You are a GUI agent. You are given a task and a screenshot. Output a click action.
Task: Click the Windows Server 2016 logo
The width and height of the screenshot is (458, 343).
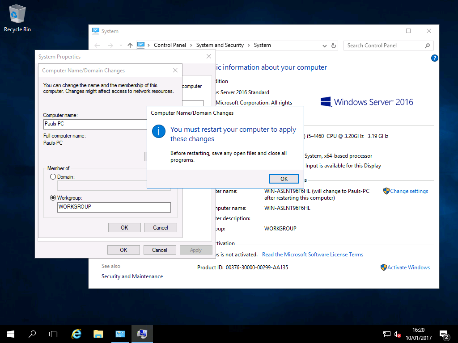click(367, 102)
